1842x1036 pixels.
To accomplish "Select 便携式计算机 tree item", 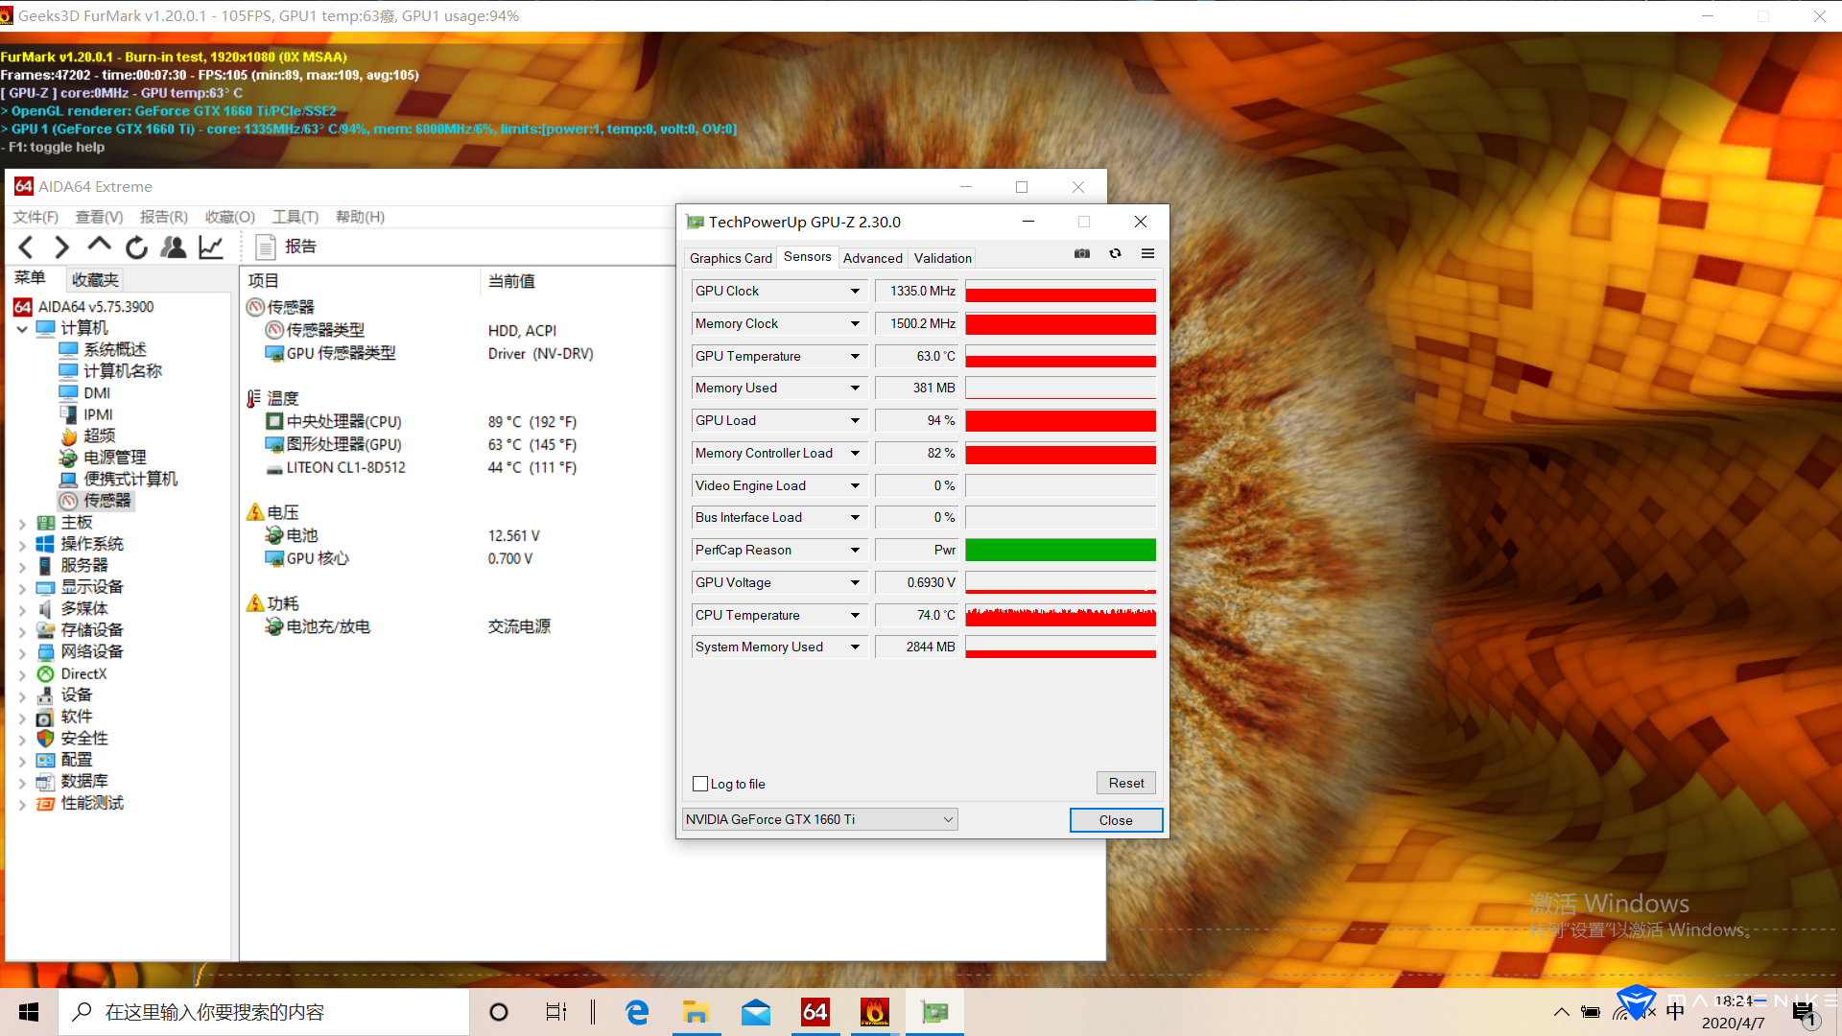I will tap(118, 479).
